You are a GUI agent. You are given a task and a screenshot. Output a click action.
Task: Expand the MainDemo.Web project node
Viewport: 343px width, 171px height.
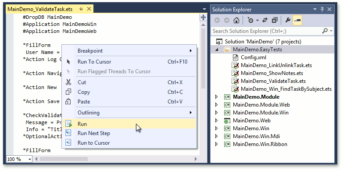pyautogui.click(x=216, y=121)
